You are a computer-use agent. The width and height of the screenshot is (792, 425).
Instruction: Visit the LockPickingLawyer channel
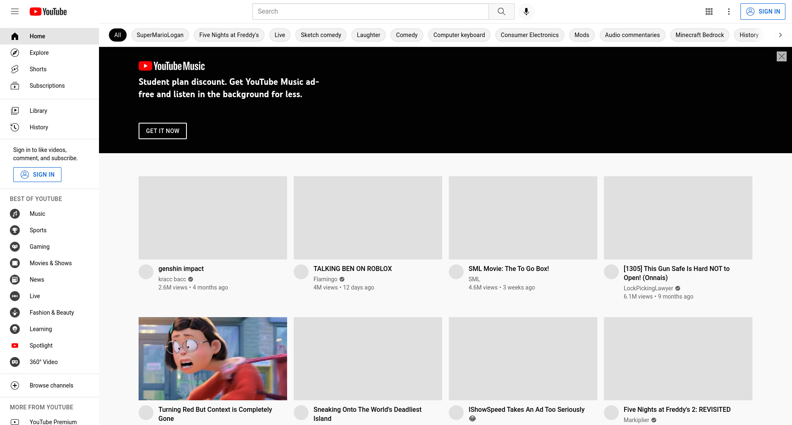click(x=648, y=288)
